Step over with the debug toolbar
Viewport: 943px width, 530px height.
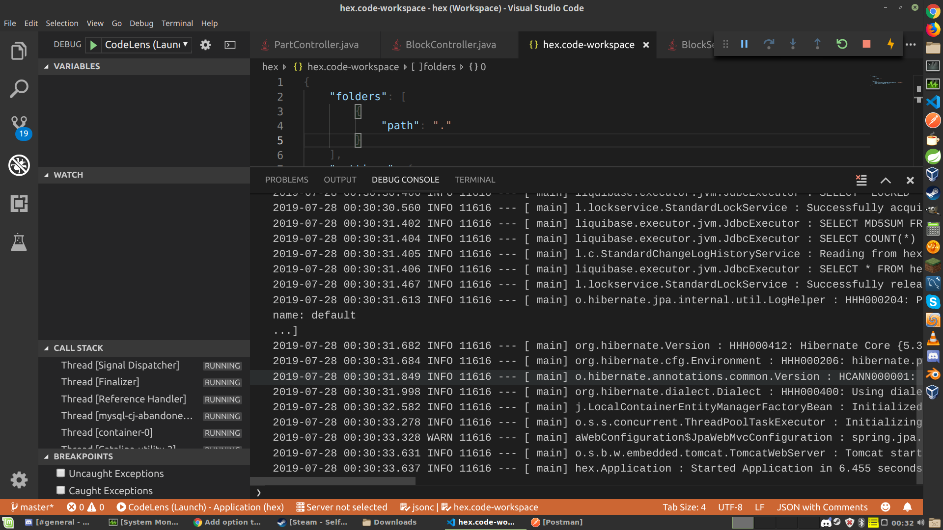(x=768, y=44)
